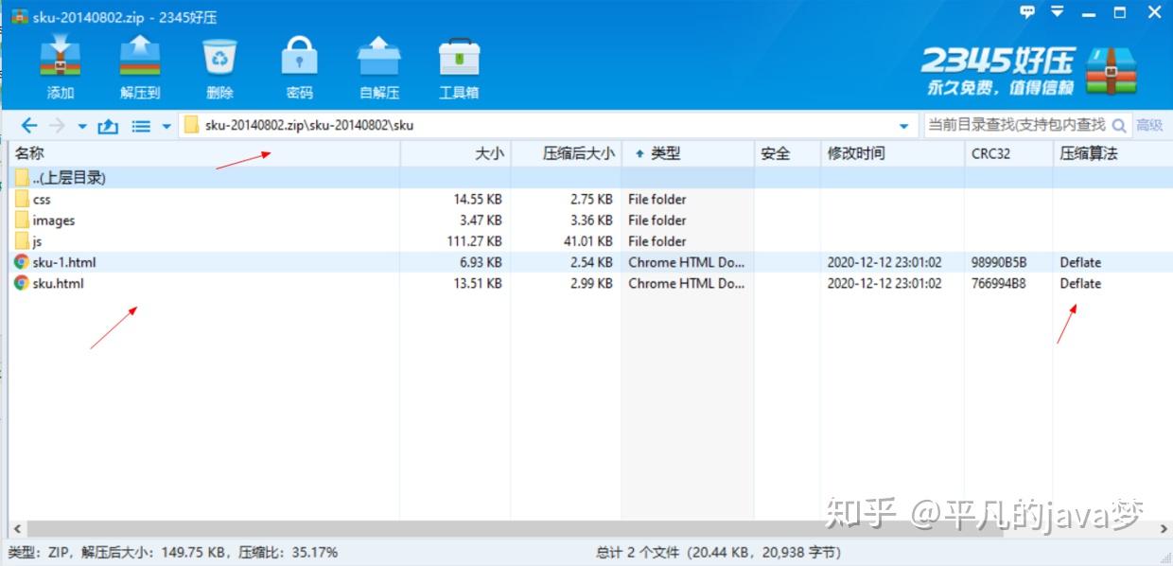Viewport: 1173px width, 566px height.
Task: Select the sku-1.html file
Action: (x=590, y=262)
